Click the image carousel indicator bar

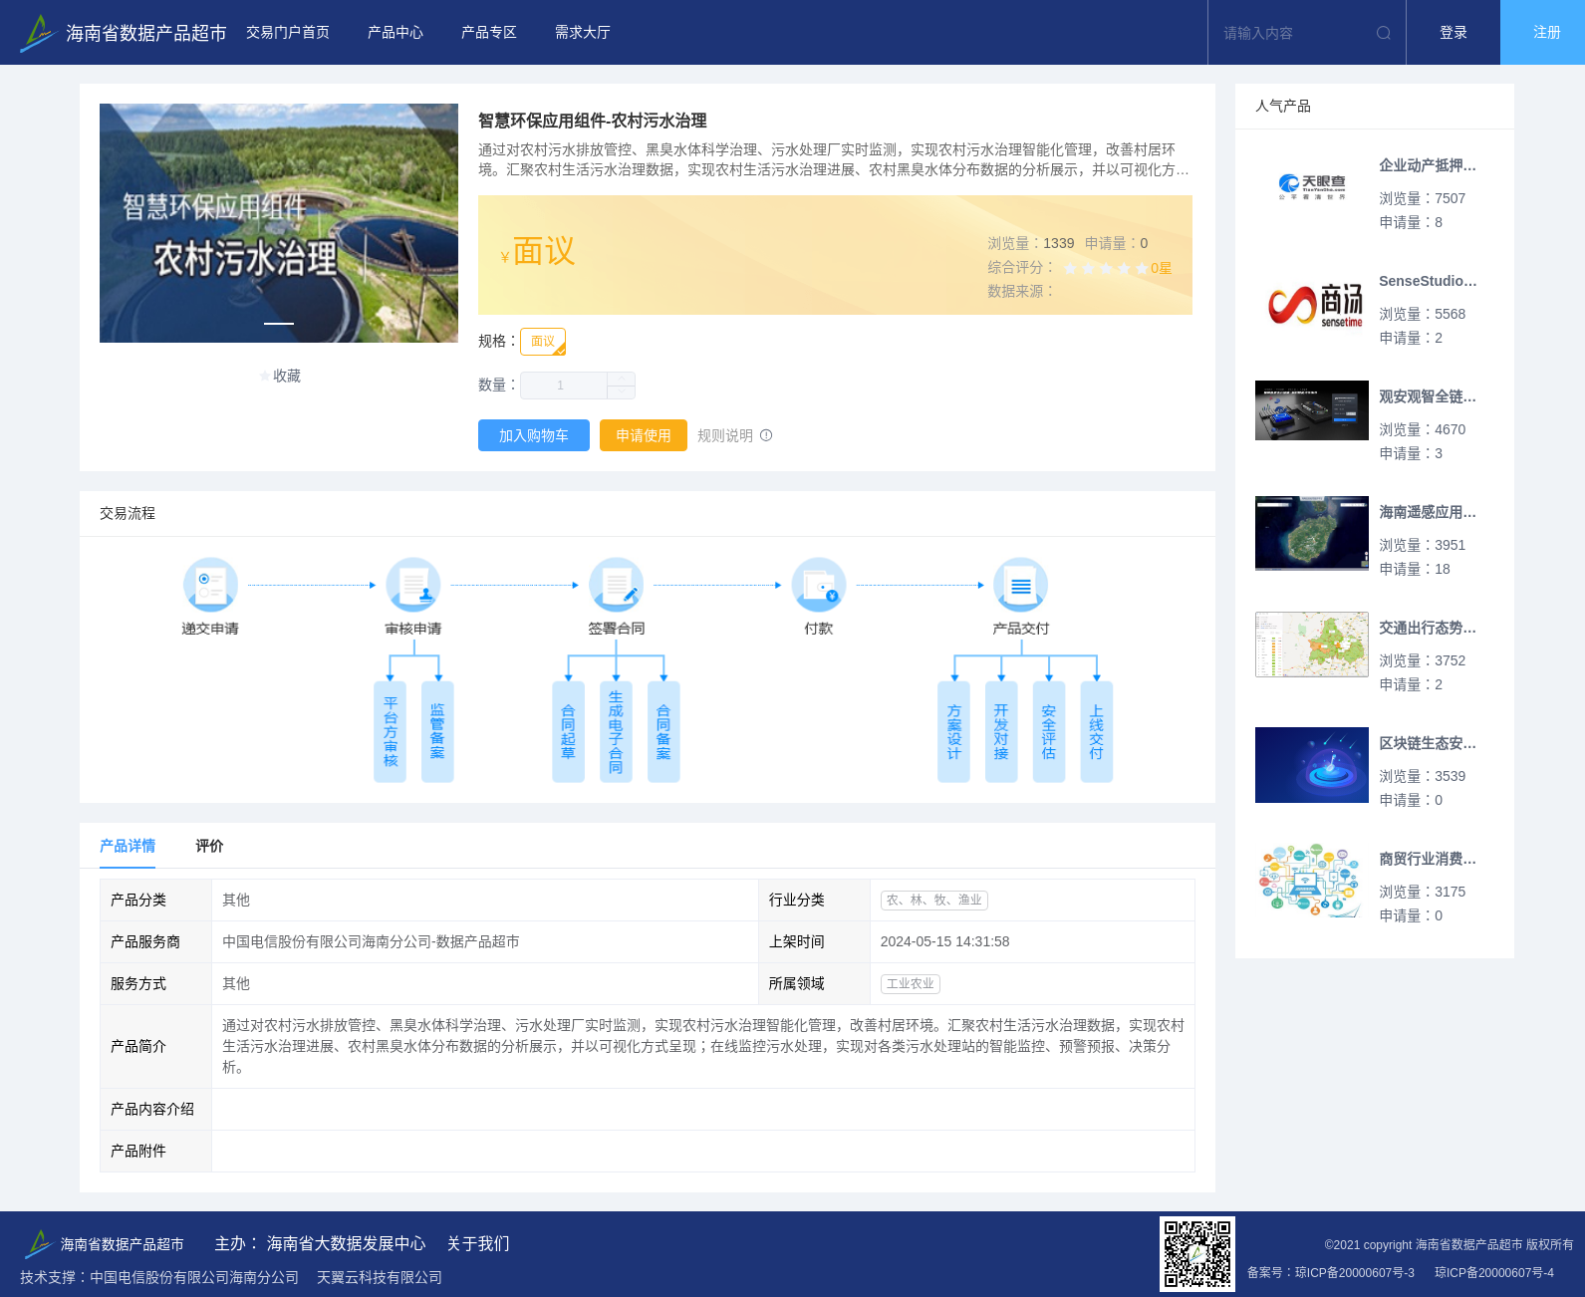click(279, 324)
